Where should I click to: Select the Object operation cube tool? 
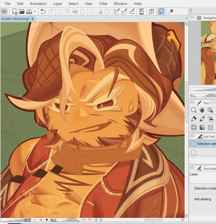(x=210, y=110)
